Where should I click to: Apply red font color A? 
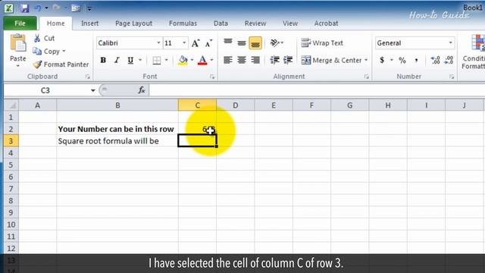(202, 60)
